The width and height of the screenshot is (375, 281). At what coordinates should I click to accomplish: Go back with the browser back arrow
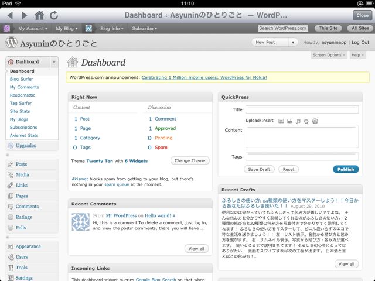(10, 16)
